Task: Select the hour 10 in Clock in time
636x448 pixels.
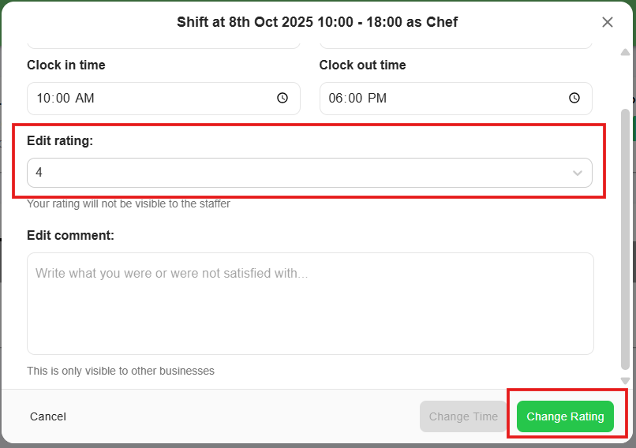Action: coord(43,99)
